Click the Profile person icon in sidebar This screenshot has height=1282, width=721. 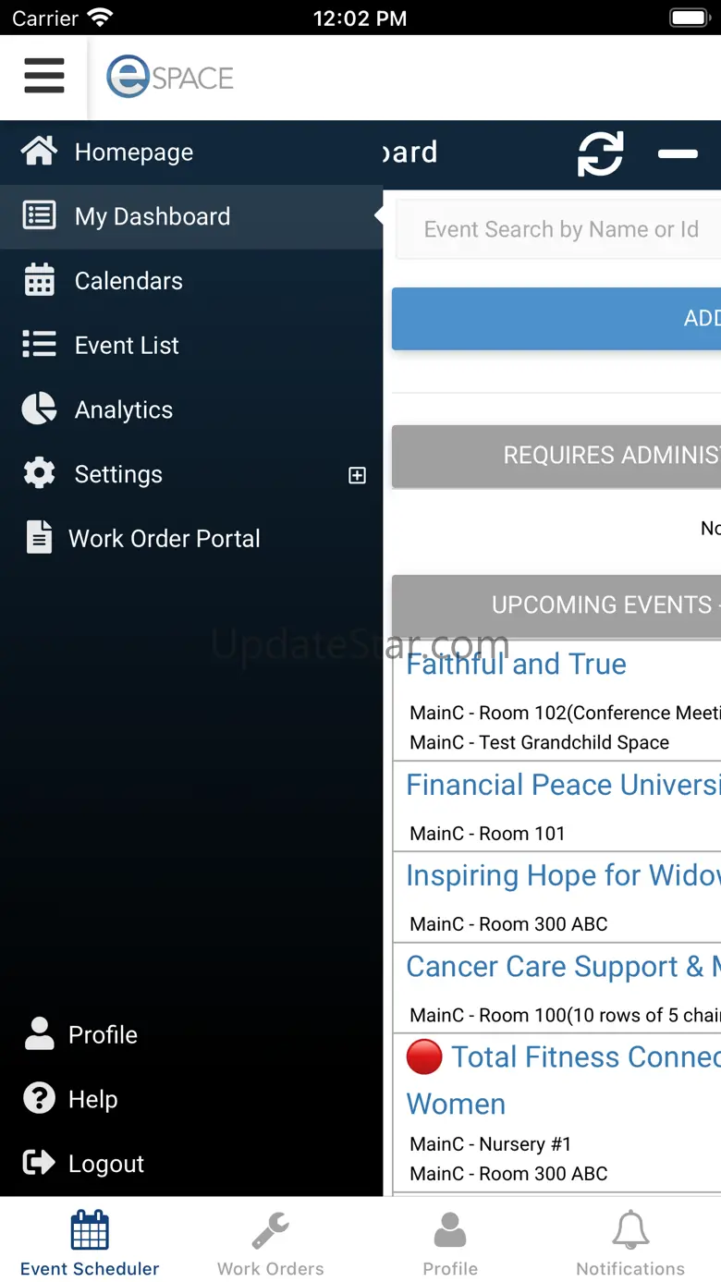point(39,1034)
